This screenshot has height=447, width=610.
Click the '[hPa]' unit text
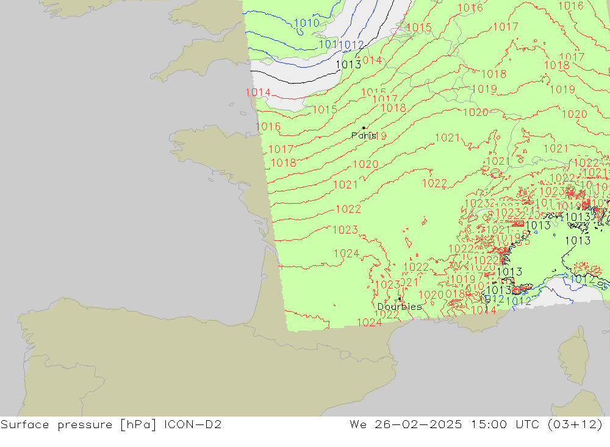pyautogui.click(x=140, y=424)
